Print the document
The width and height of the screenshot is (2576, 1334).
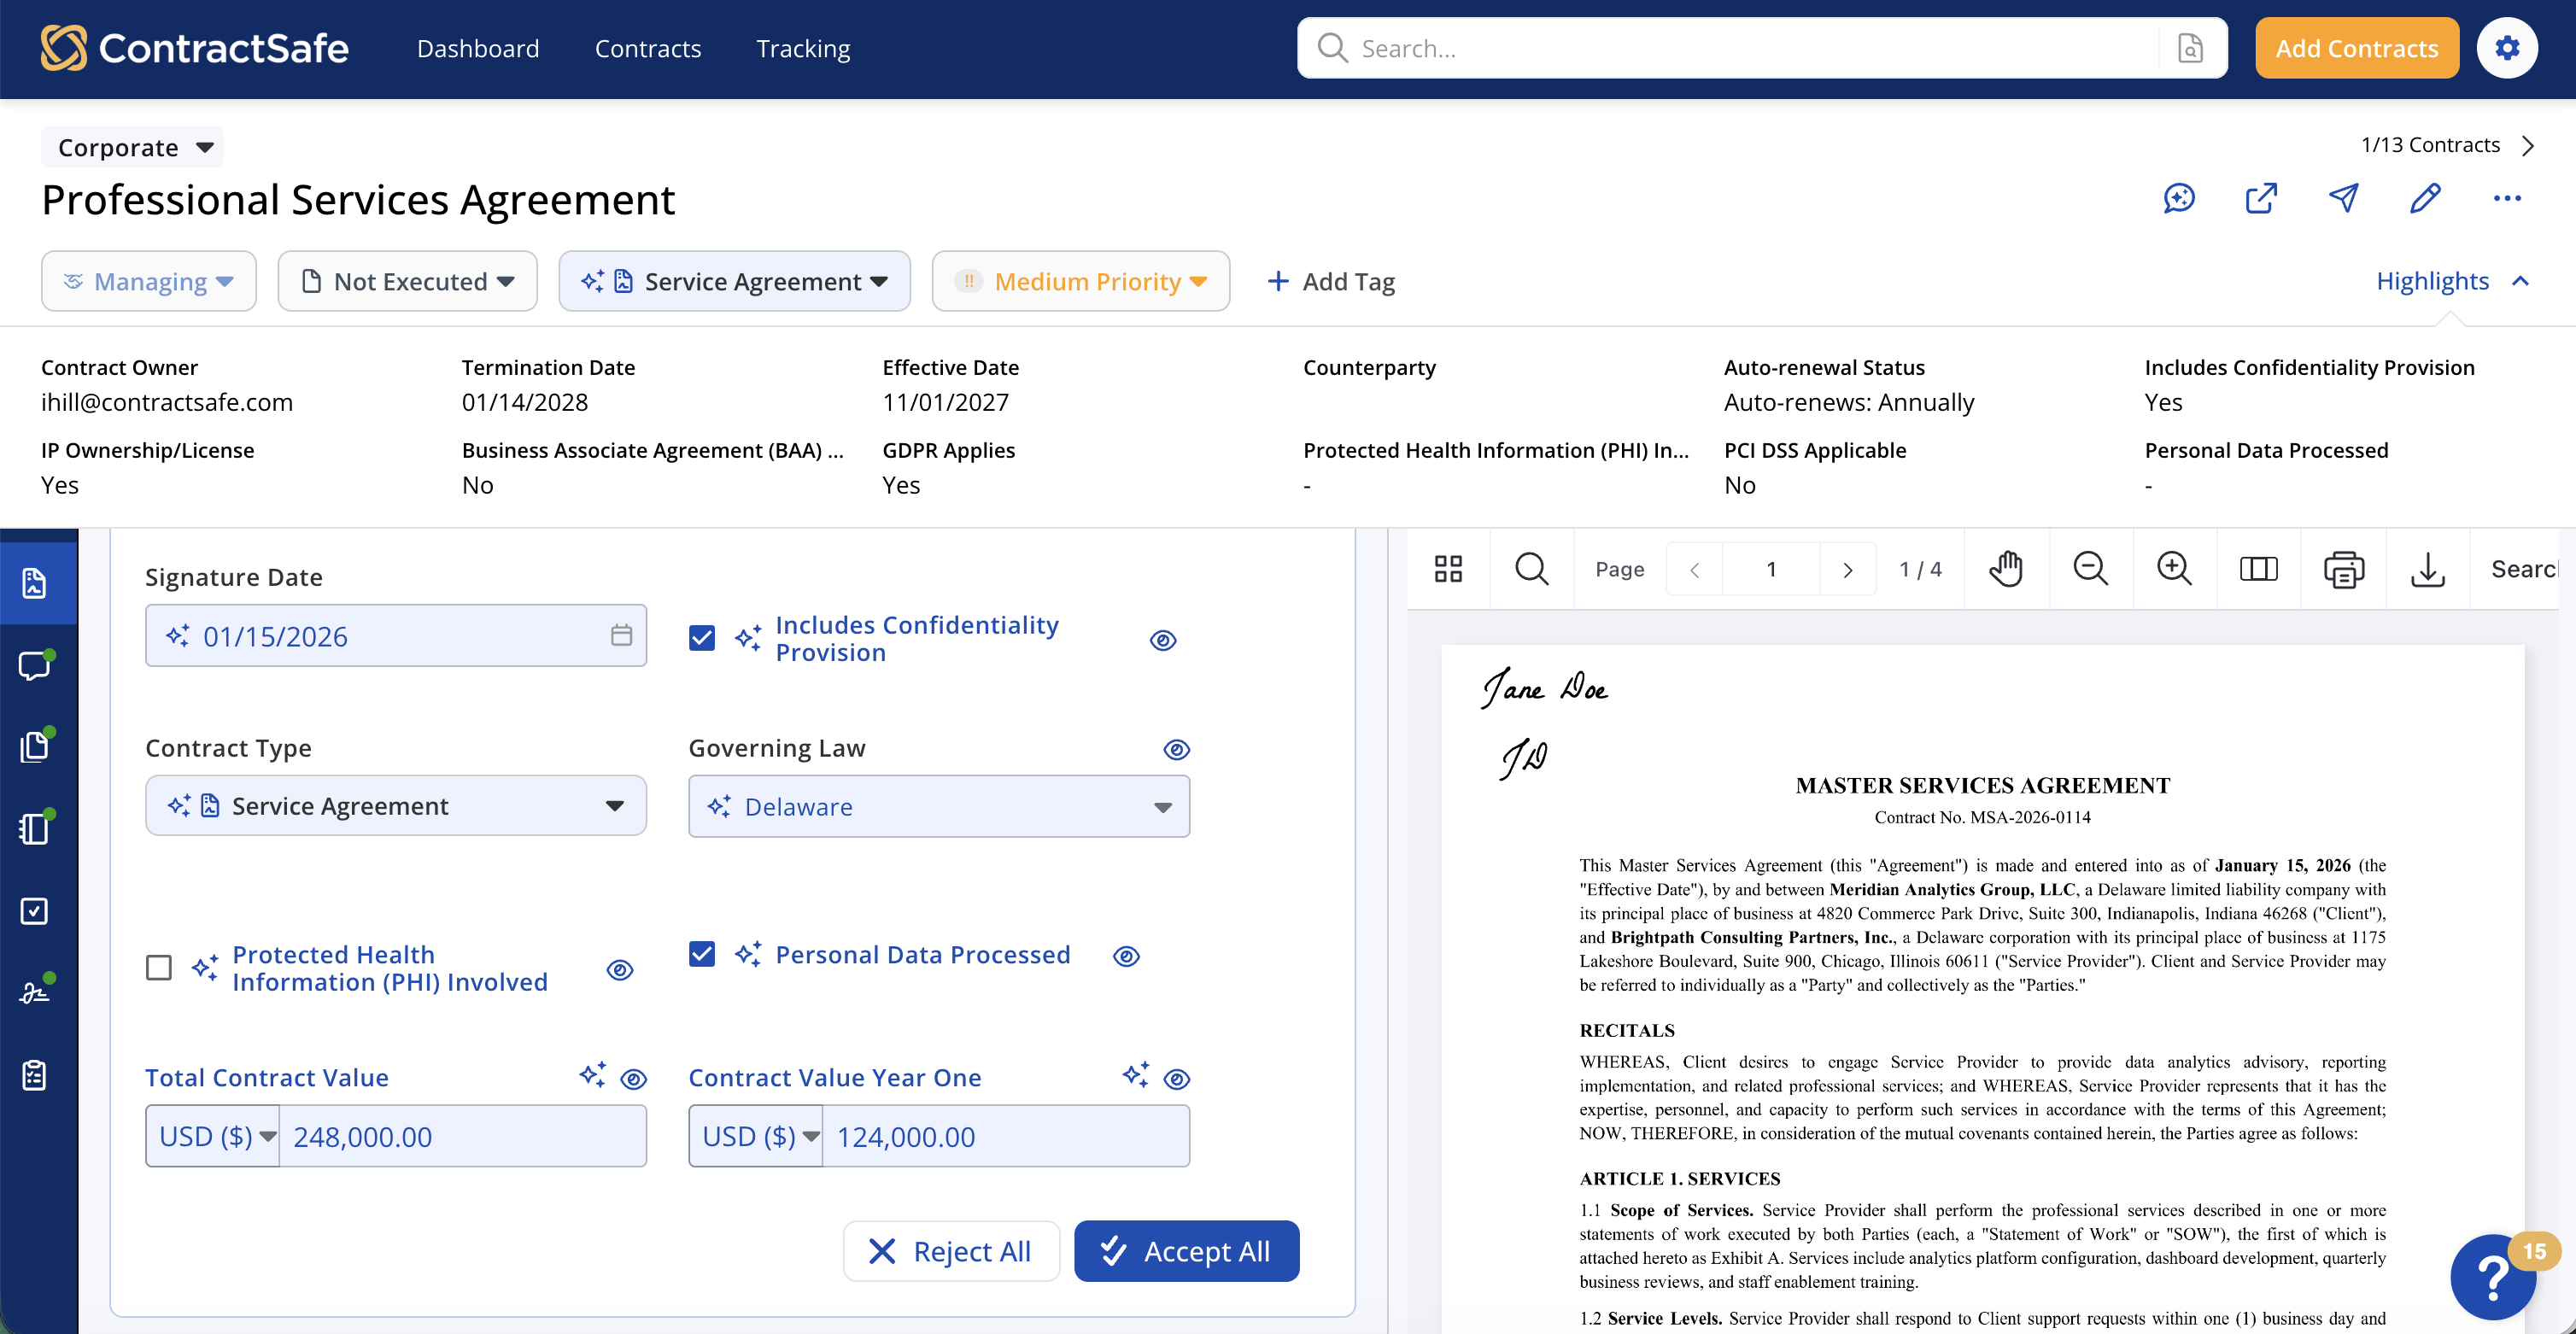click(2343, 569)
